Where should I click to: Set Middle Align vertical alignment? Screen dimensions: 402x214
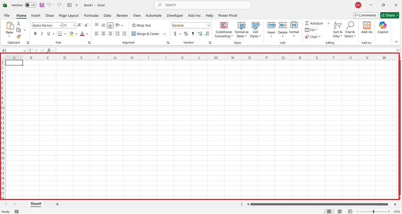pos(103,25)
